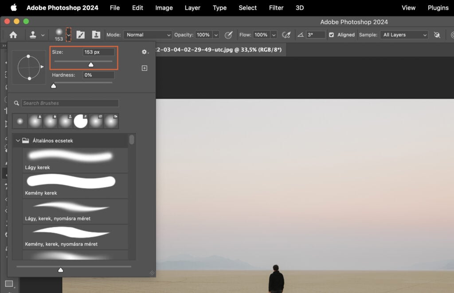The width and height of the screenshot is (454, 293).
Task: Open the brush picker gear settings menu
Action: pos(145,52)
